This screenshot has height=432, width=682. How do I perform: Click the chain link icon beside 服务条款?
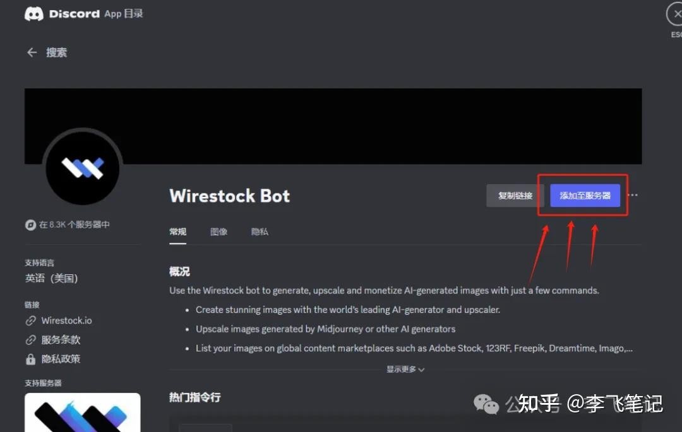(x=30, y=340)
